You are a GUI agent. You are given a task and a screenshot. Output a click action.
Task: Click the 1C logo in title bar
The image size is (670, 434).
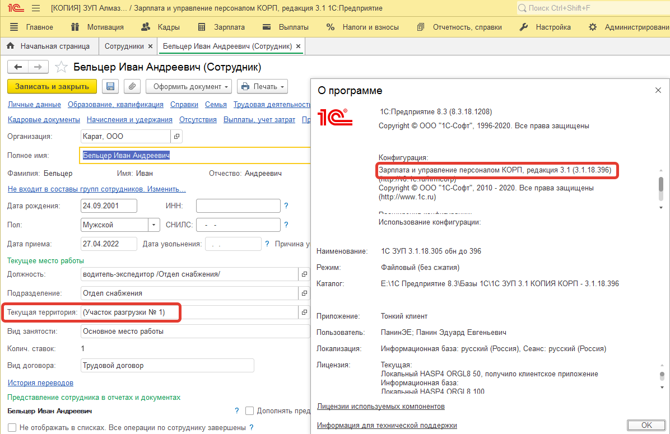(15, 8)
